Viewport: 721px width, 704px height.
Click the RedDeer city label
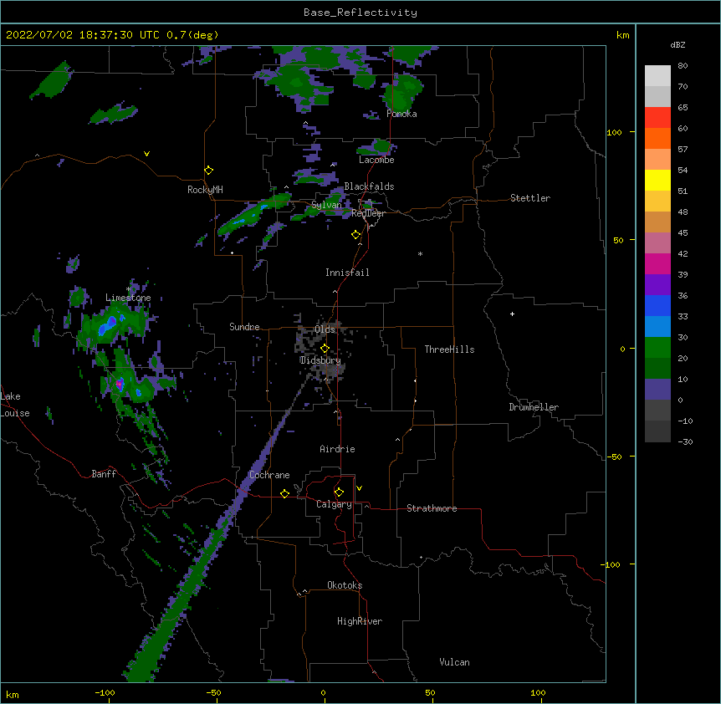point(368,213)
